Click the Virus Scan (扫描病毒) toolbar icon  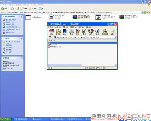105,32
